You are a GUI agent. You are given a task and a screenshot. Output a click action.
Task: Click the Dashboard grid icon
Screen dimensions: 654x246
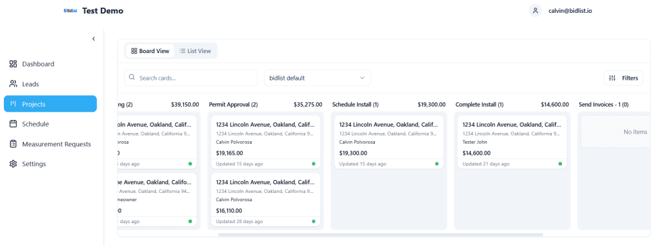pyautogui.click(x=13, y=64)
